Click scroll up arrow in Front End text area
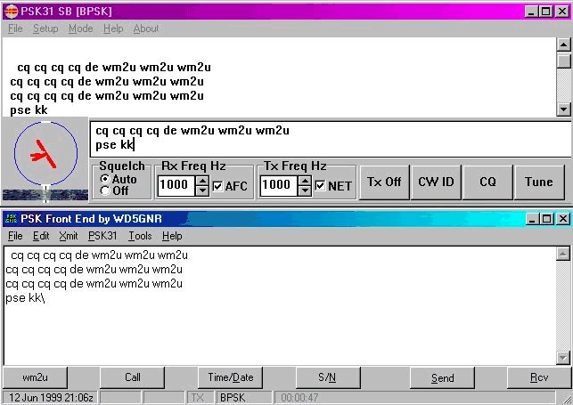The width and height of the screenshot is (573, 405). [x=563, y=254]
